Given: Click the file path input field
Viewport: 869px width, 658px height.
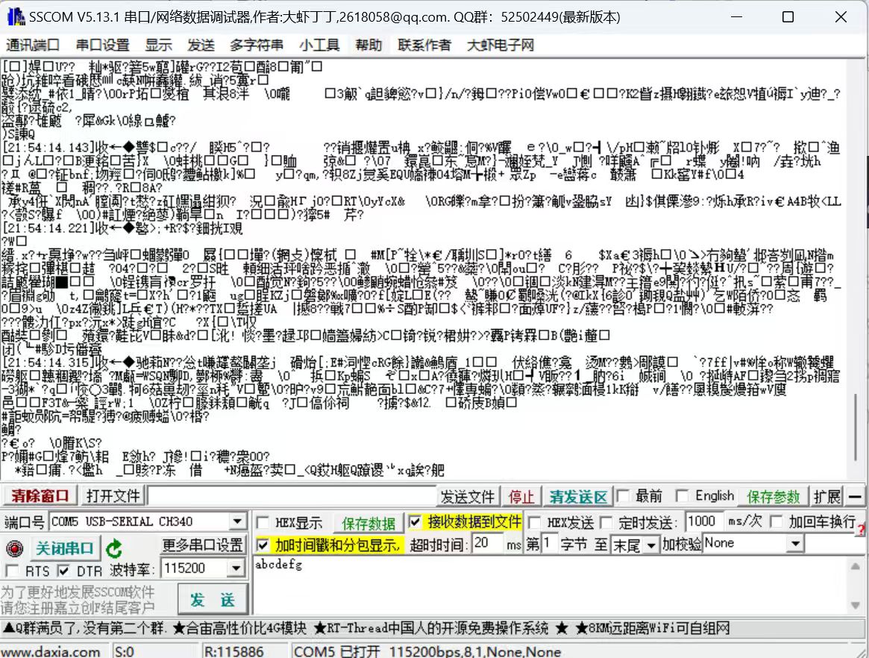Looking at the screenshot, I should click(292, 496).
